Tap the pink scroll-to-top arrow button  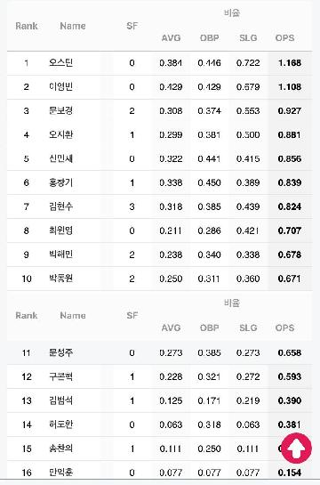coord(296,448)
